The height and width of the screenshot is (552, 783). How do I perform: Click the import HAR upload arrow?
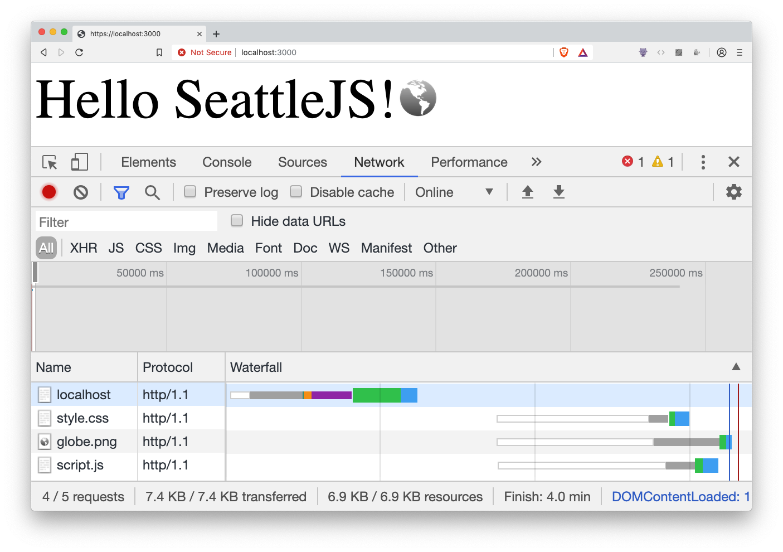click(527, 192)
